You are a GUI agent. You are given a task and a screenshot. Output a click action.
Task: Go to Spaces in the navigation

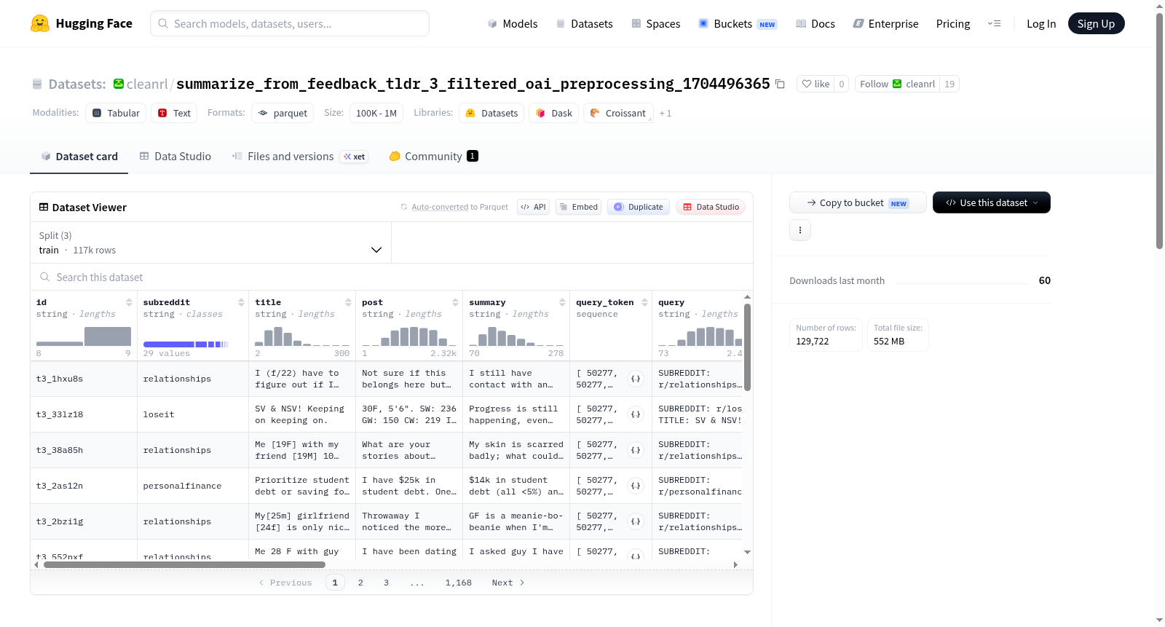[x=656, y=23]
